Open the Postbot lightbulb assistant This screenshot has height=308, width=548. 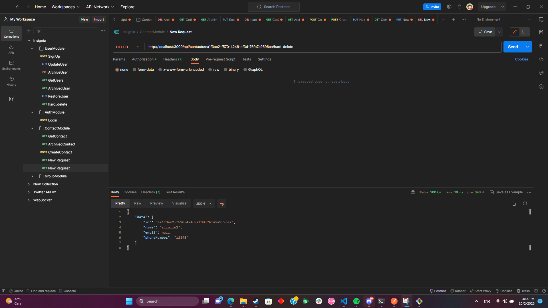[x=541, y=73]
